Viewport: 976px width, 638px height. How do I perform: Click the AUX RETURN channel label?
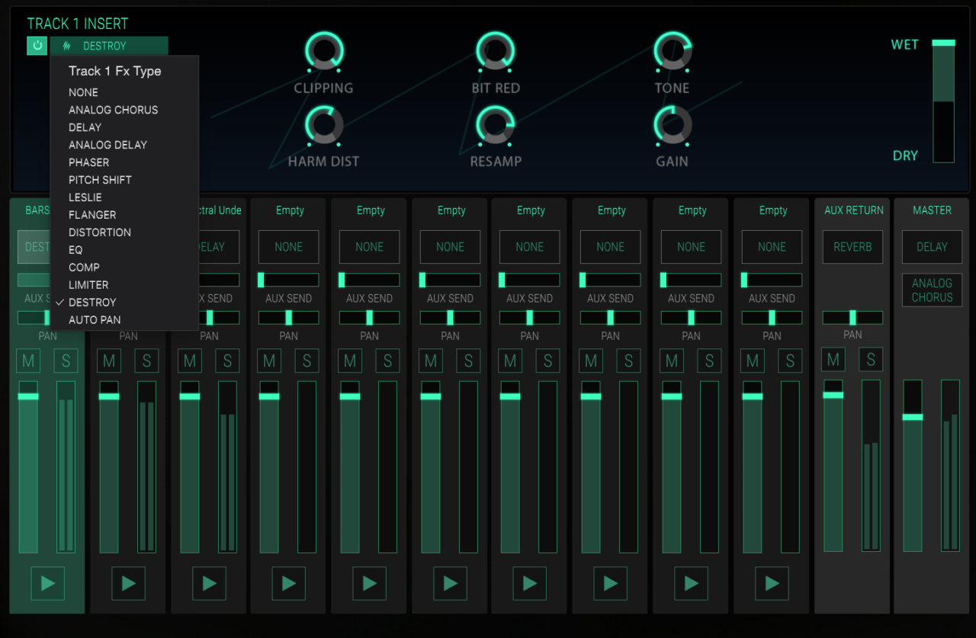(854, 210)
